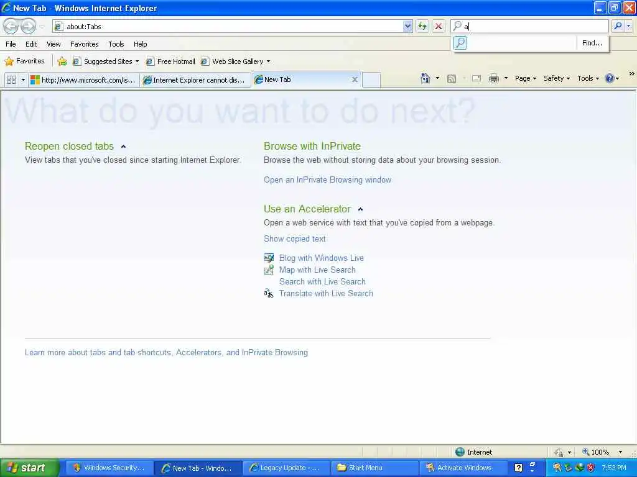Click Search with Live Search link
Screen dimensions: 637x477
click(322, 281)
